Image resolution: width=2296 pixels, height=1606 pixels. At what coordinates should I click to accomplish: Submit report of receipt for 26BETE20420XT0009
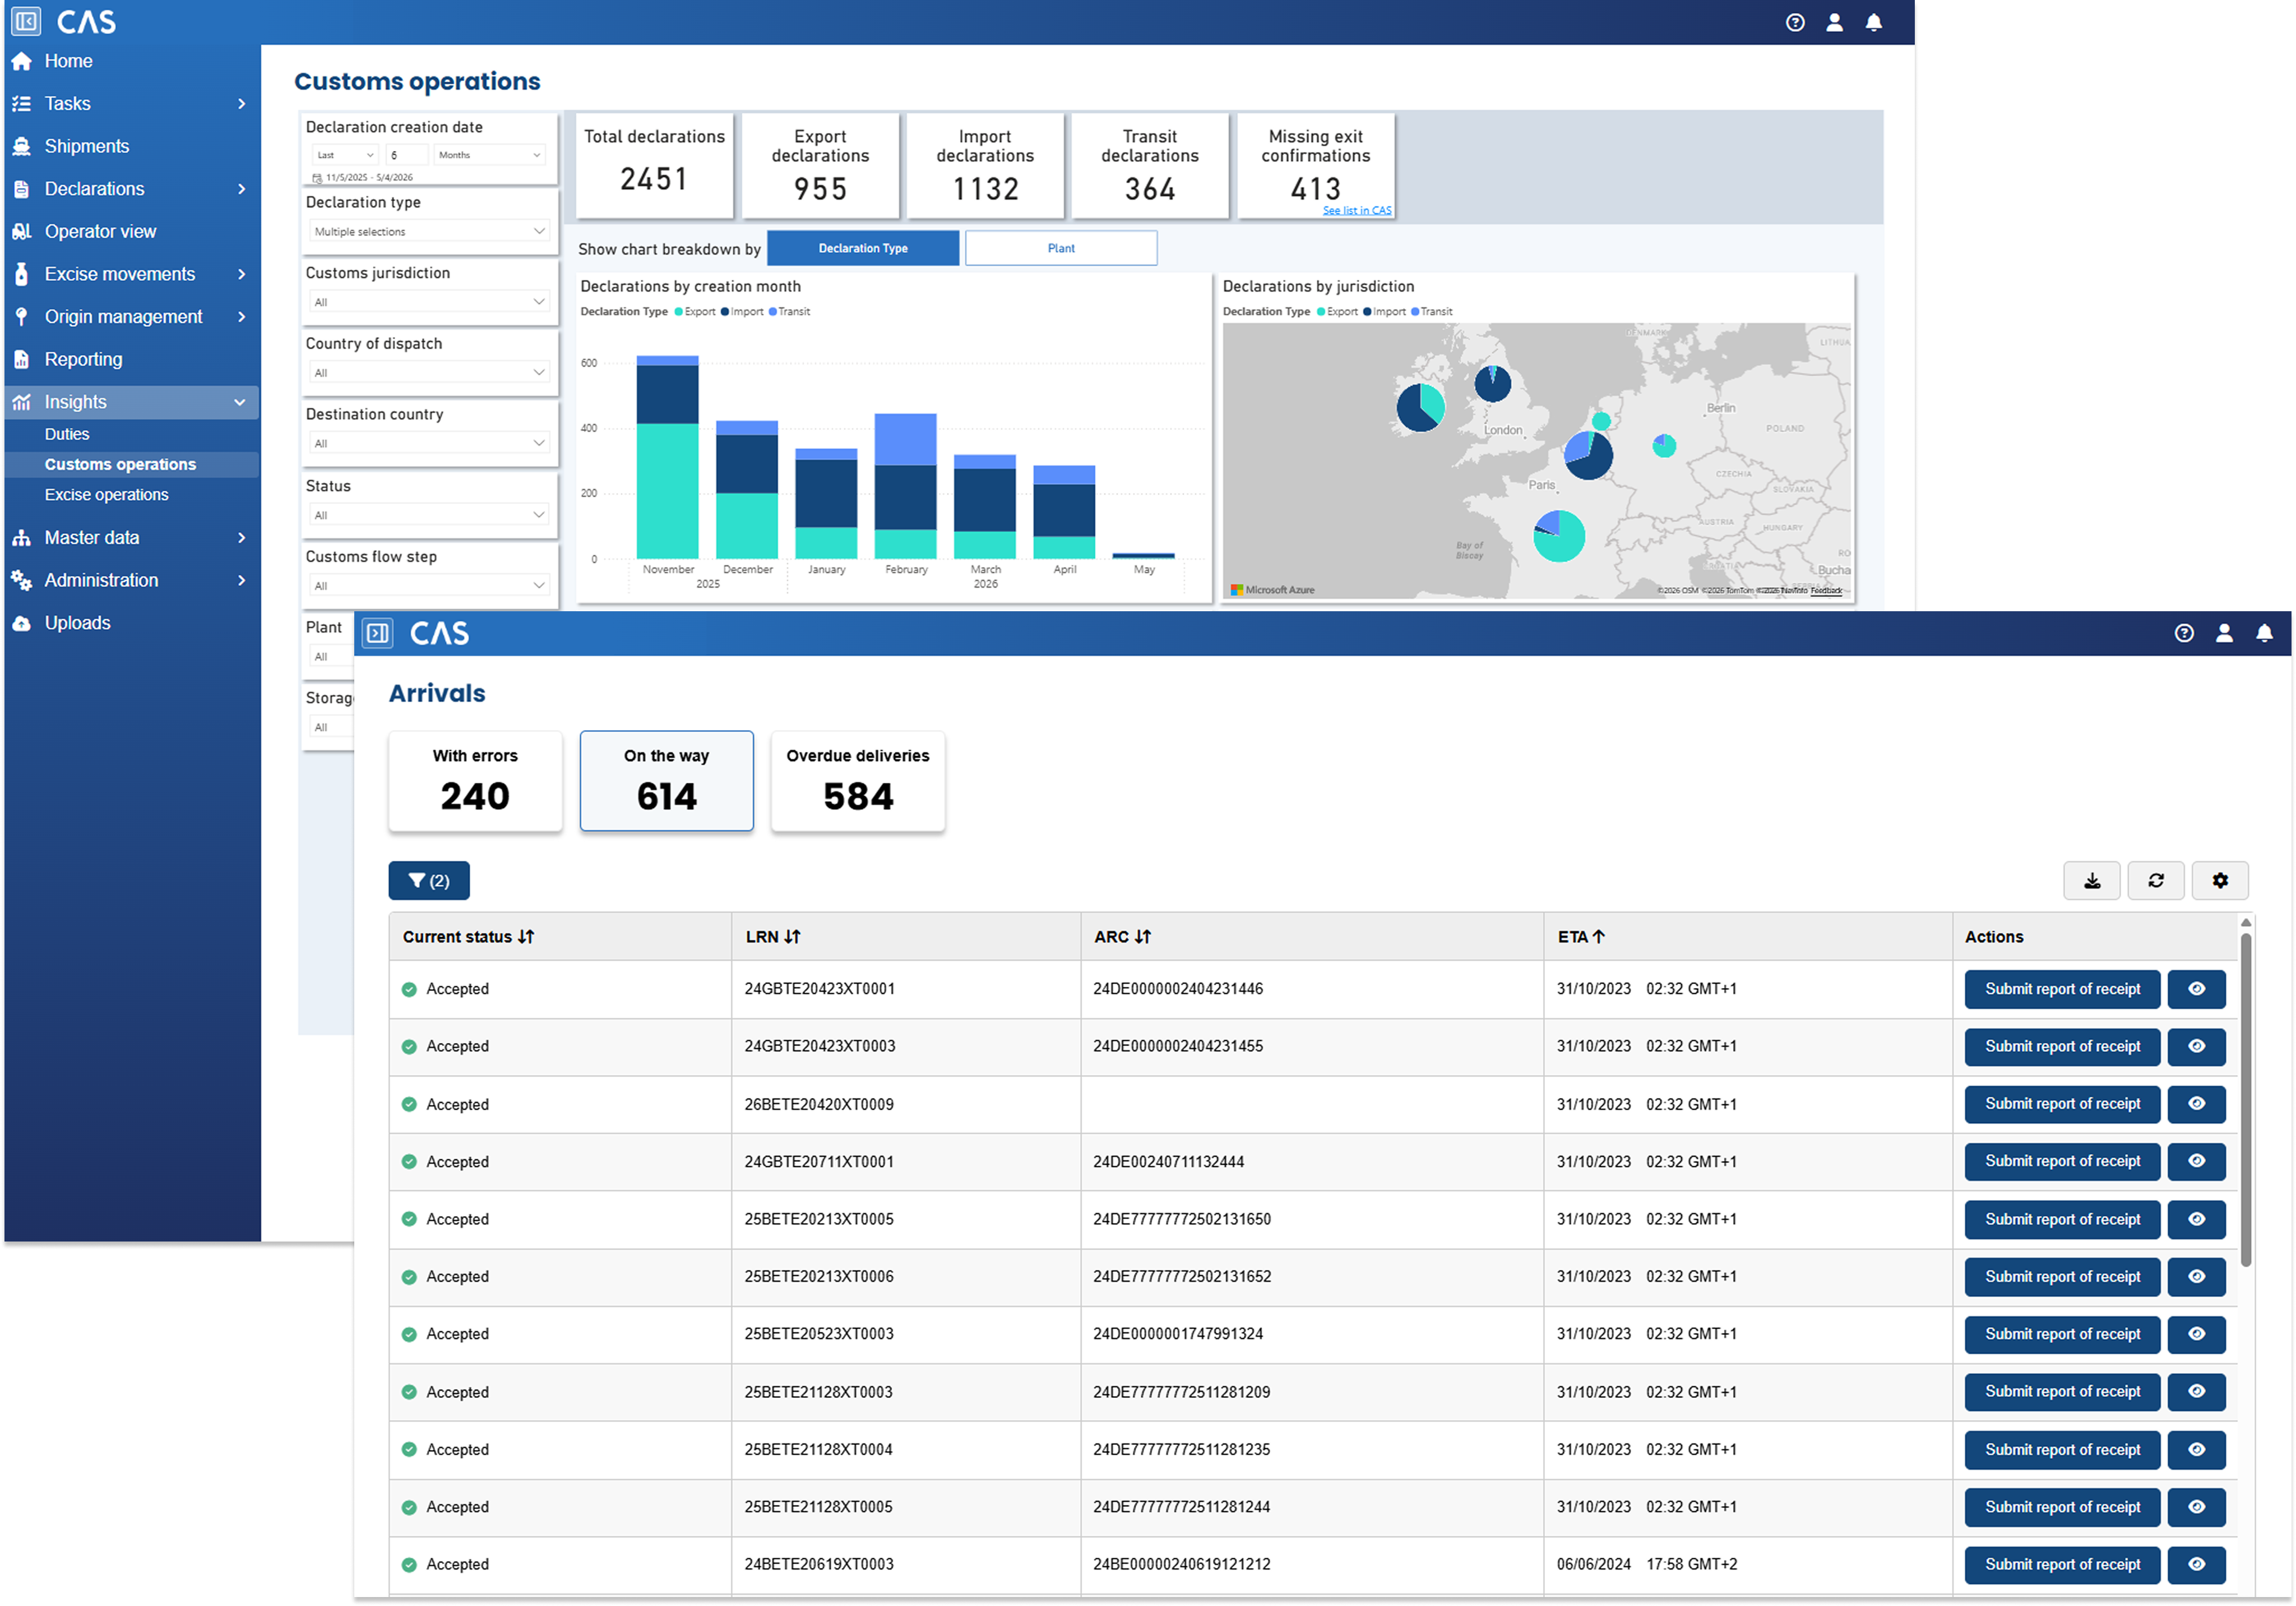pyautogui.click(x=2062, y=1105)
